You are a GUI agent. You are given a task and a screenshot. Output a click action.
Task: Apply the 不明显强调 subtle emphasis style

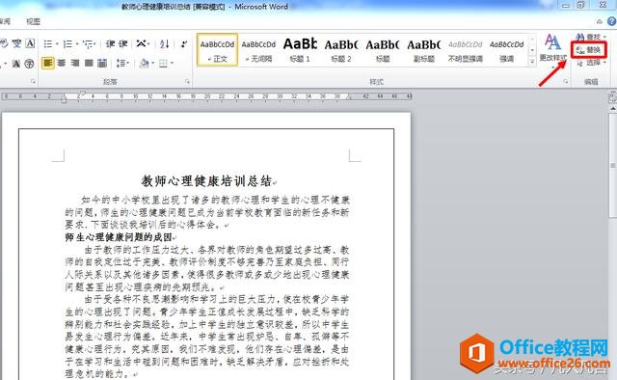tap(465, 50)
